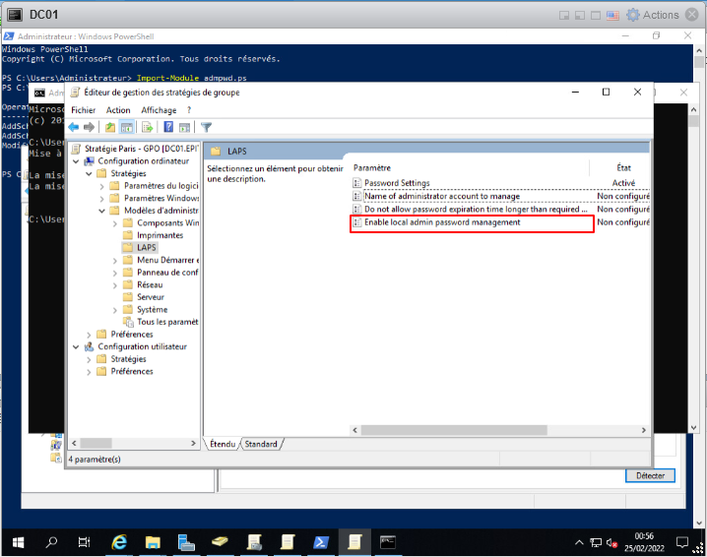This screenshot has height=557, width=707.
Task: Click the Détecter button
Action: 650,475
